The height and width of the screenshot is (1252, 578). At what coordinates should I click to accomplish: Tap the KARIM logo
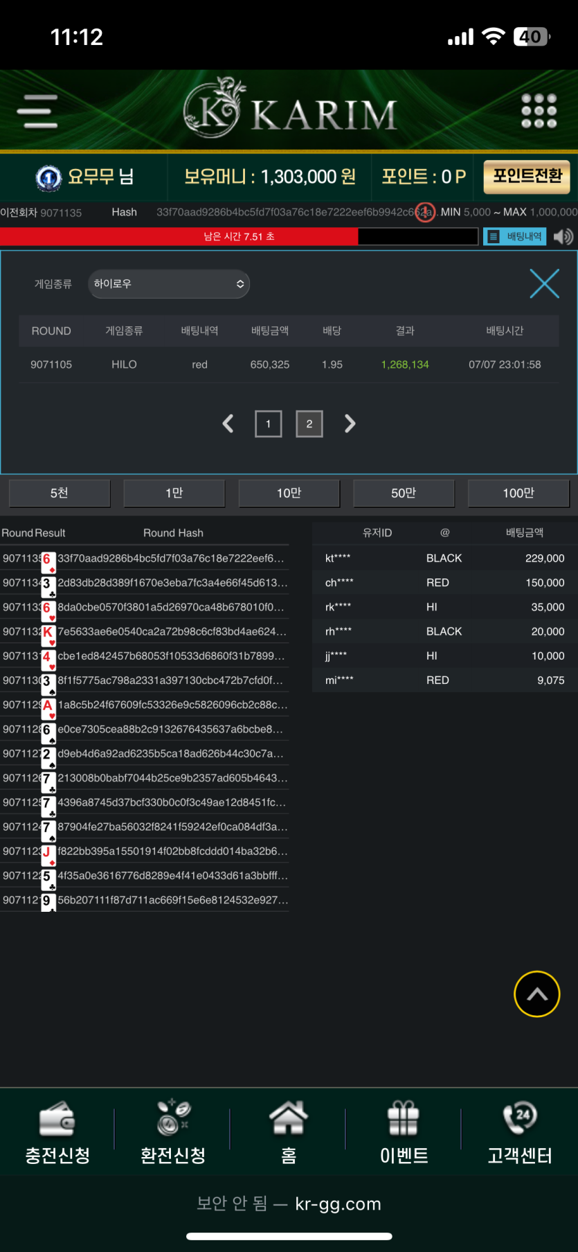(289, 111)
